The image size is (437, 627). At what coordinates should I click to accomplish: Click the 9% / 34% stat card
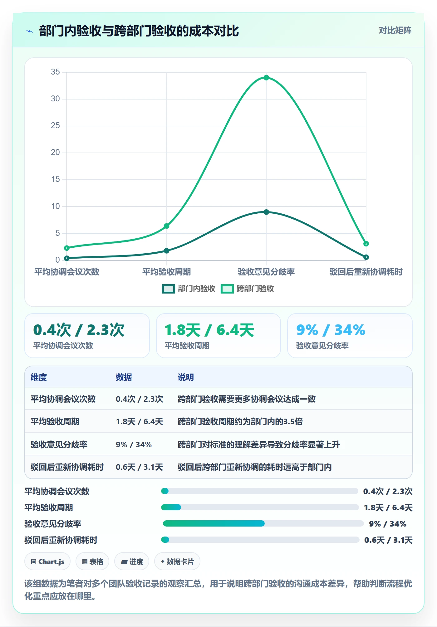click(x=350, y=336)
